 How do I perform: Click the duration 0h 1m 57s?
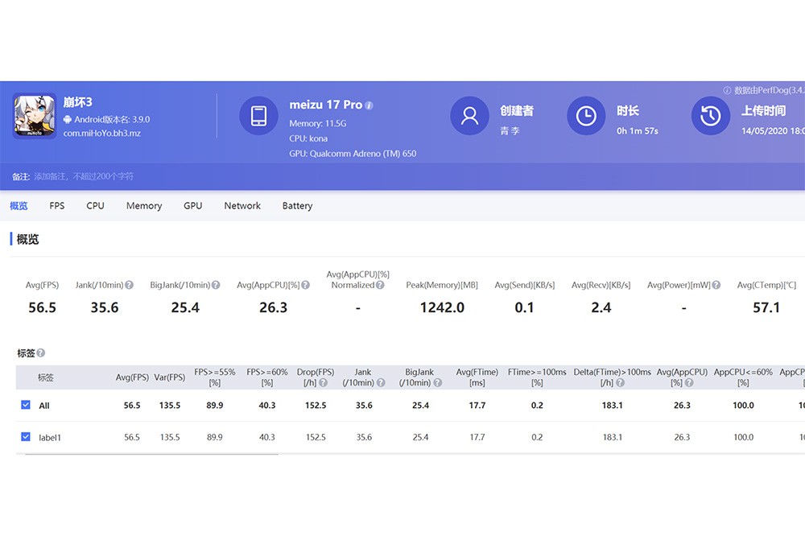point(637,131)
